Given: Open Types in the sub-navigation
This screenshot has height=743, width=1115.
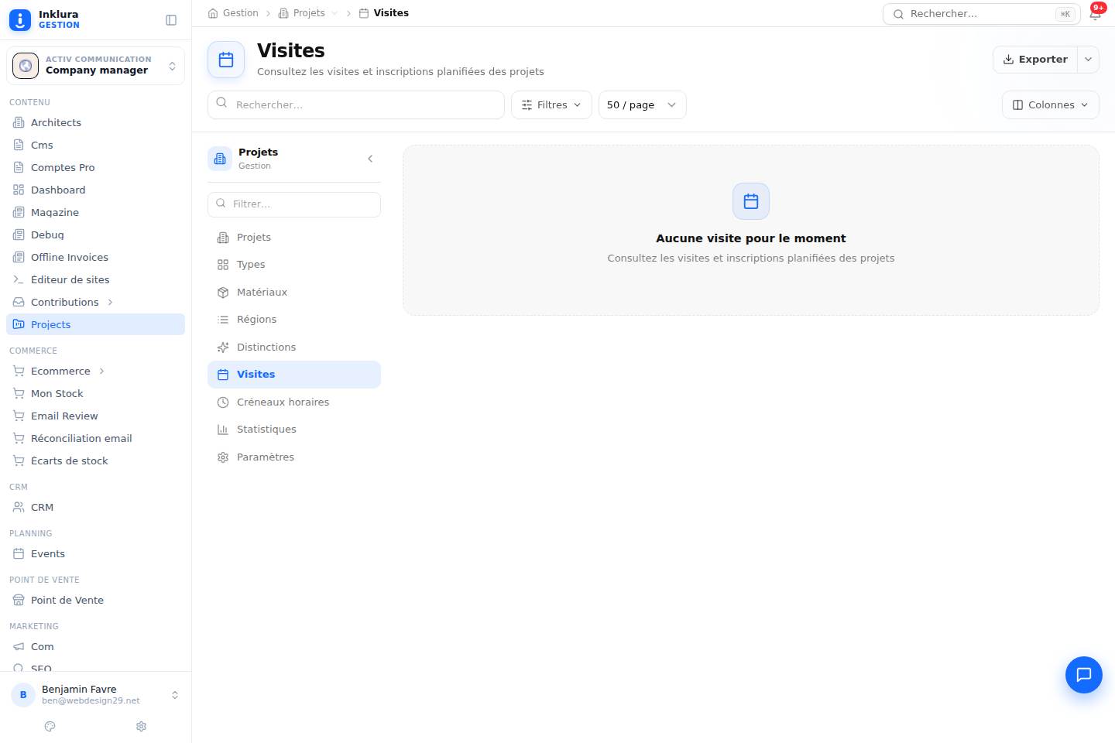Looking at the screenshot, I should tap(294, 265).
